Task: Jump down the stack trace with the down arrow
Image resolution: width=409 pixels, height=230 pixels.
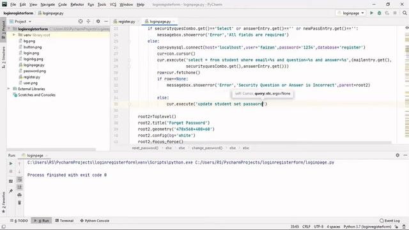Action: [x=19, y=171]
